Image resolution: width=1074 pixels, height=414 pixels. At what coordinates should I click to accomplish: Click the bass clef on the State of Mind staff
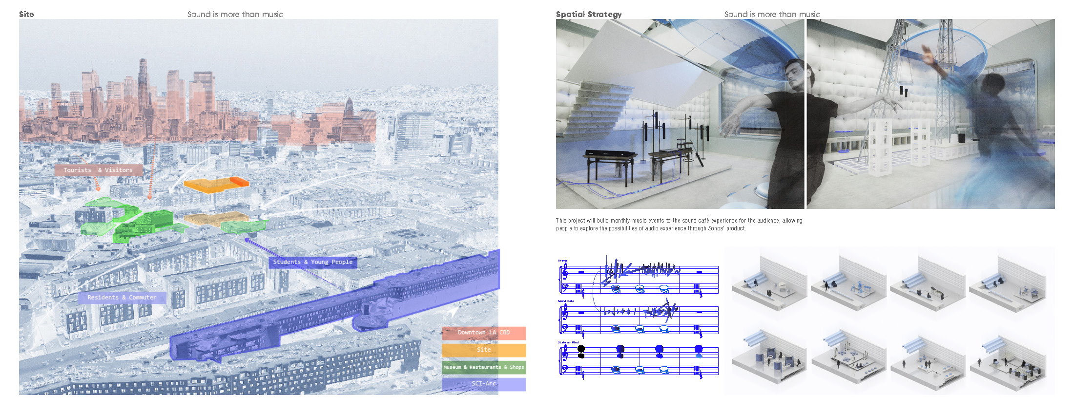coord(565,369)
